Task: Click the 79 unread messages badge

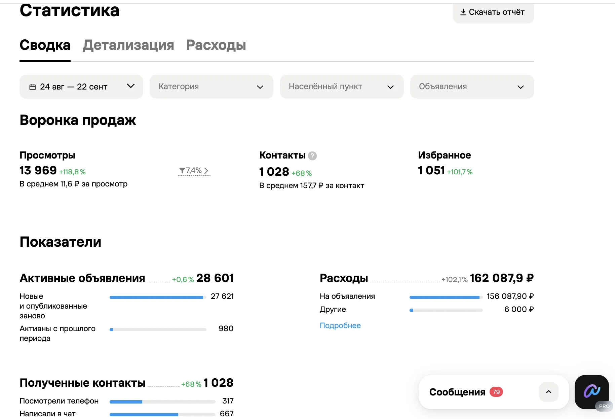Action: tap(496, 392)
